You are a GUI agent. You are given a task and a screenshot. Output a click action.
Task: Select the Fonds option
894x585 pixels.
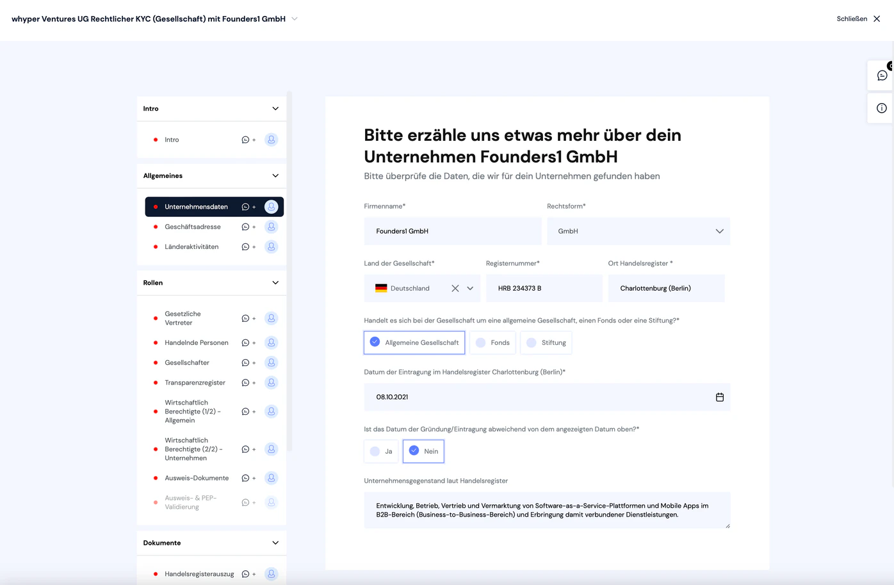[x=493, y=343]
